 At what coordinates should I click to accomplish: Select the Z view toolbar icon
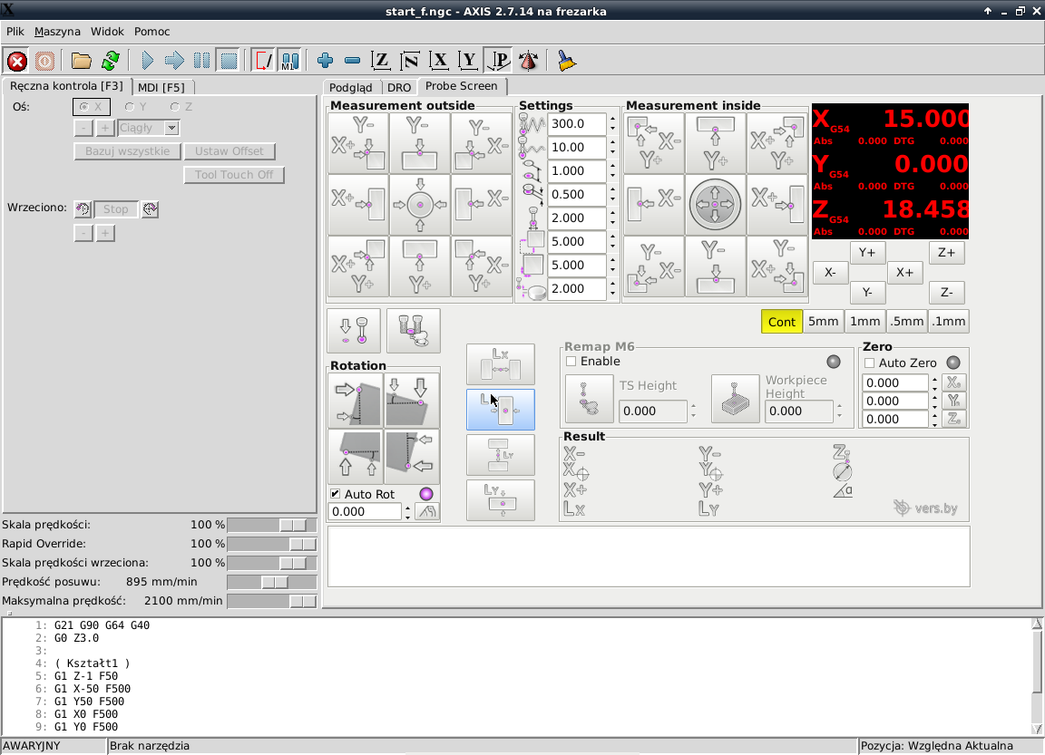coord(382,61)
